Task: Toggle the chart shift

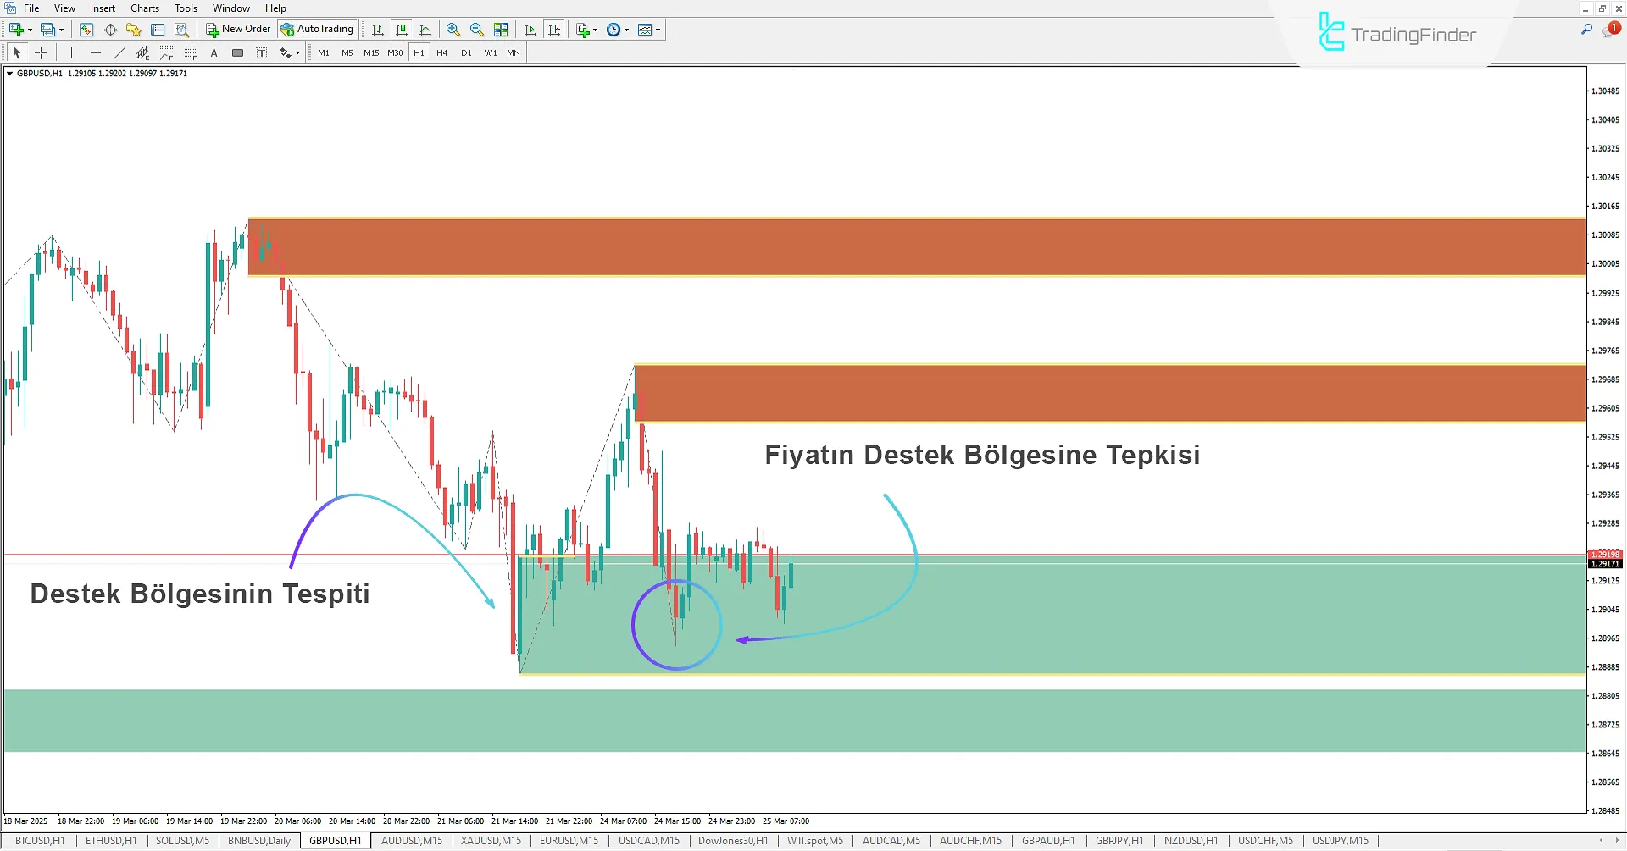Action: (x=555, y=29)
